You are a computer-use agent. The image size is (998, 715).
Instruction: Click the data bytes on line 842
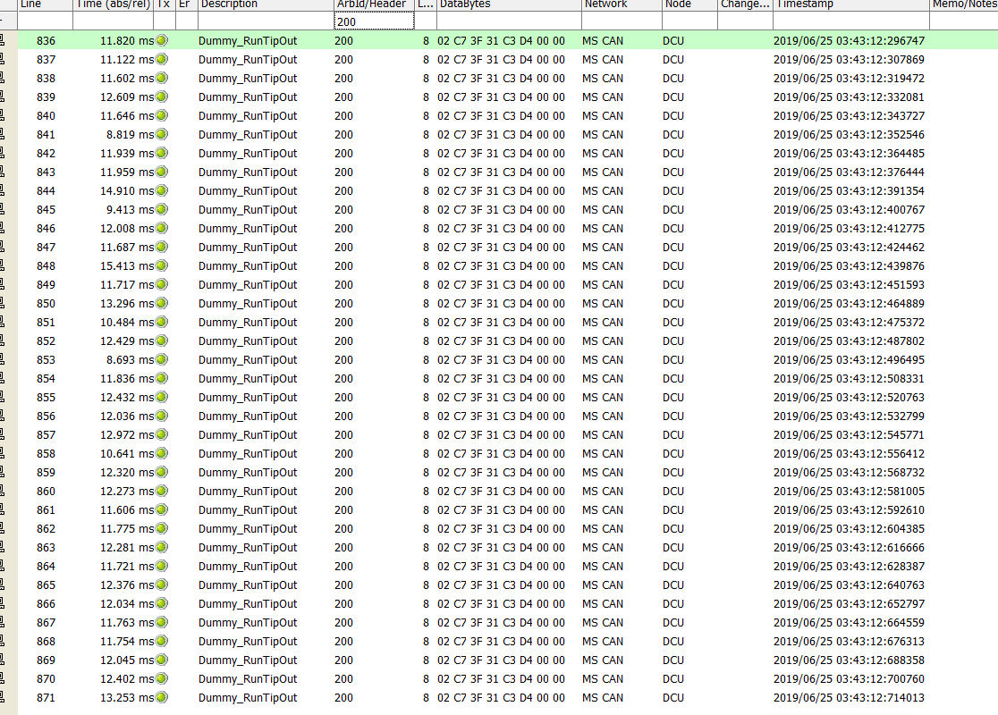(x=501, y=154)
